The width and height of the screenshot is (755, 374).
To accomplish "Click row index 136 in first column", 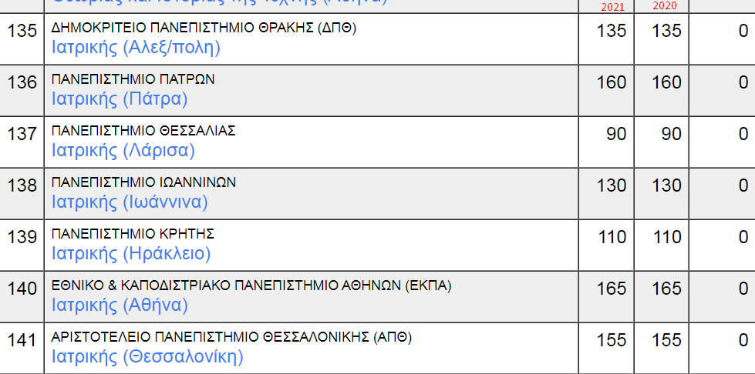I will point(22,82).
